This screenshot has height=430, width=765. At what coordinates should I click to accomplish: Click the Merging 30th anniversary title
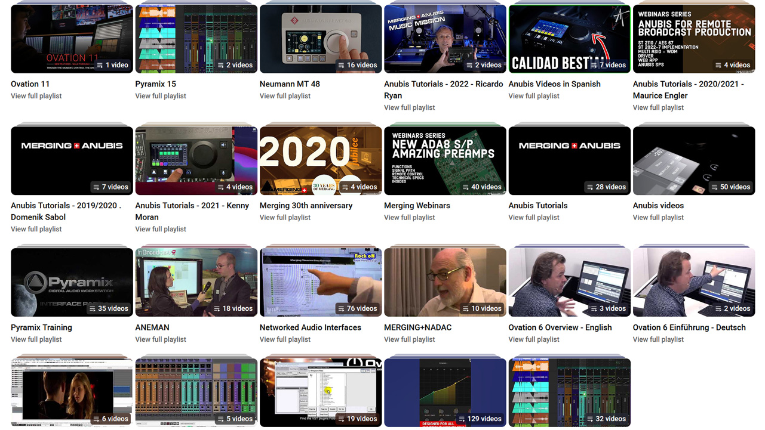[x=306, y=206]
